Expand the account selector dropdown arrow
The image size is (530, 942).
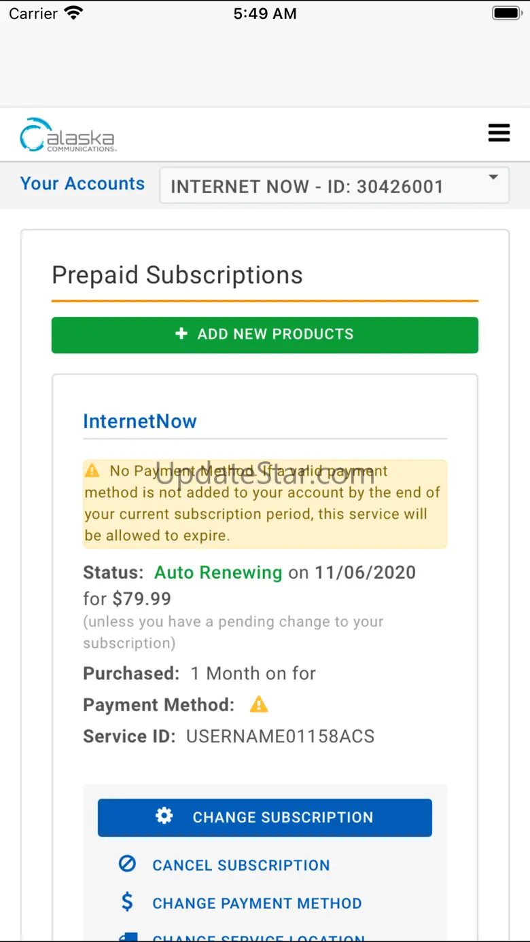click(x=494, y=178)
